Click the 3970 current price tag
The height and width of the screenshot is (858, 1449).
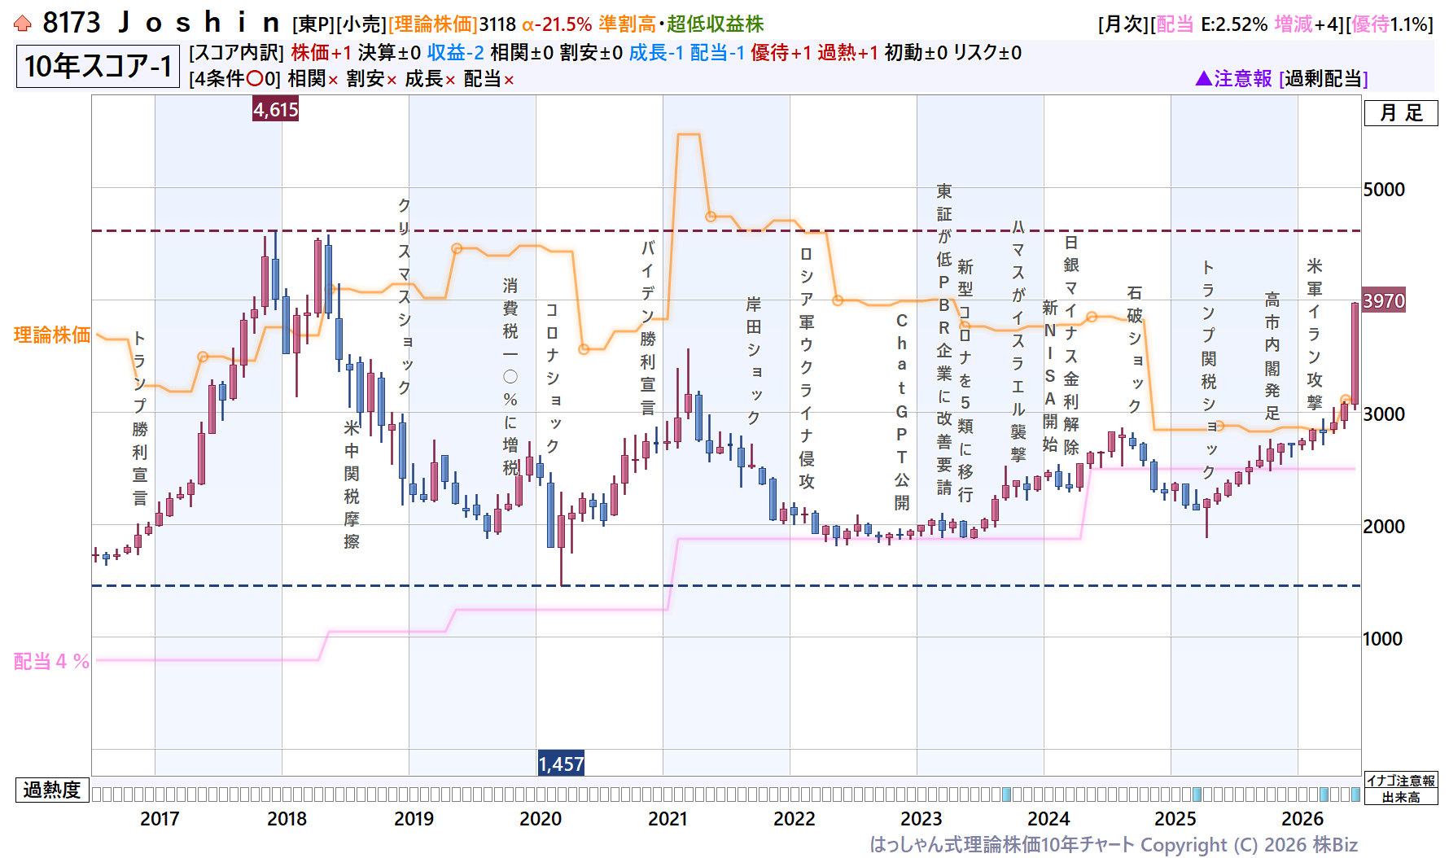pos(1384,300)
